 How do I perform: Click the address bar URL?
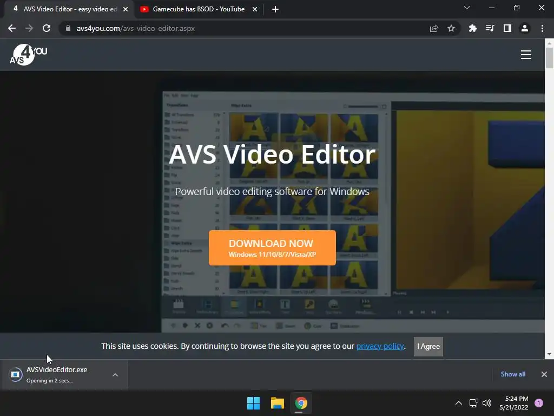pos(136,28)
